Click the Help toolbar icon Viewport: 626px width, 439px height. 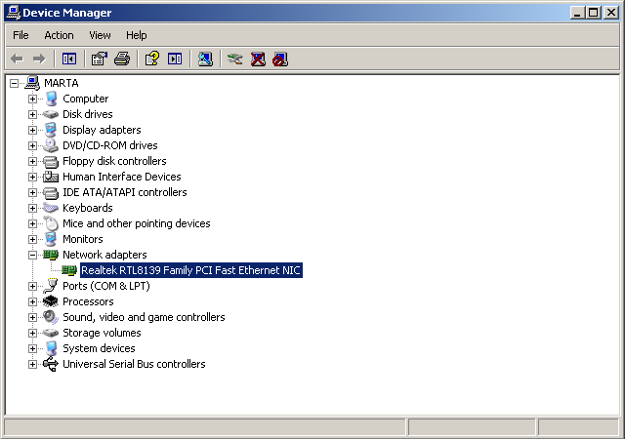(151, 59)
